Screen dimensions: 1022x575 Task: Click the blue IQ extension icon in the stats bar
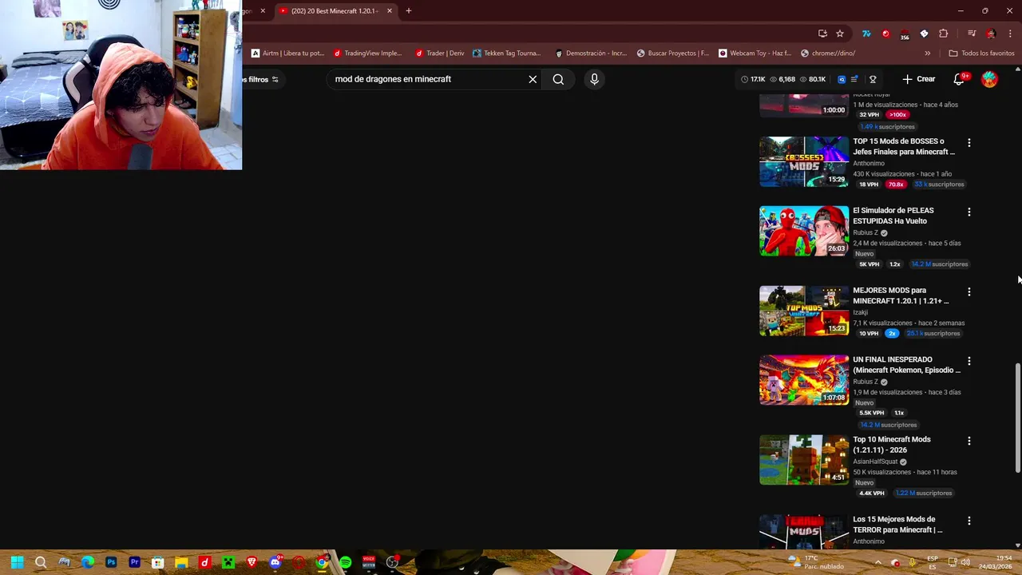click(842, 79)
